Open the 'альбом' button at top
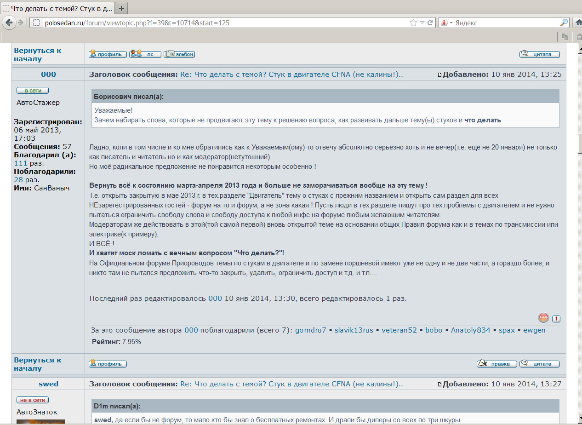Screen dimensions: 582x425 179,54
